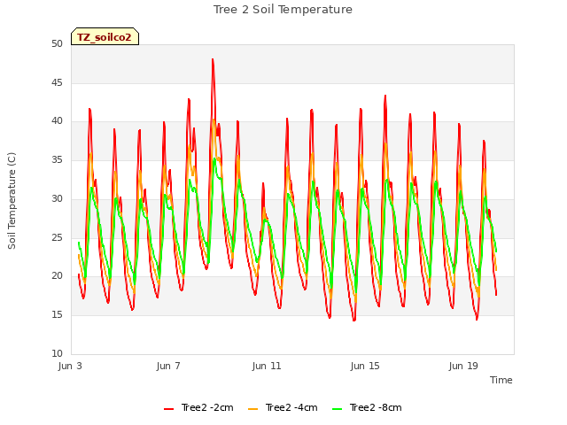Click the Jun 3 x-axis tick label
567x425 pixels.
(70, 366)
